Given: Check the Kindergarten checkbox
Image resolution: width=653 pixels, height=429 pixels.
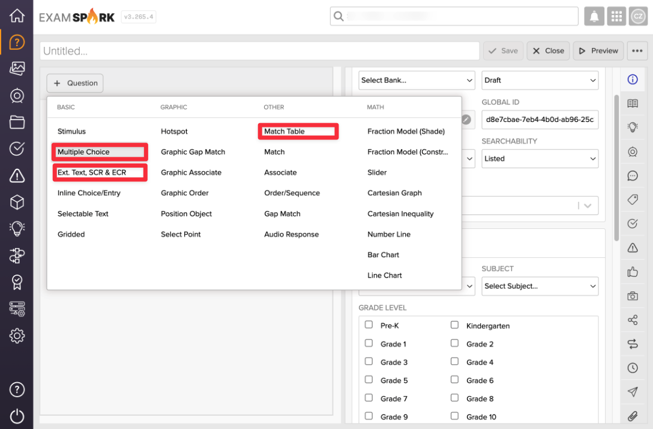Looking at the screenshot, I should [x=454, y=325].
